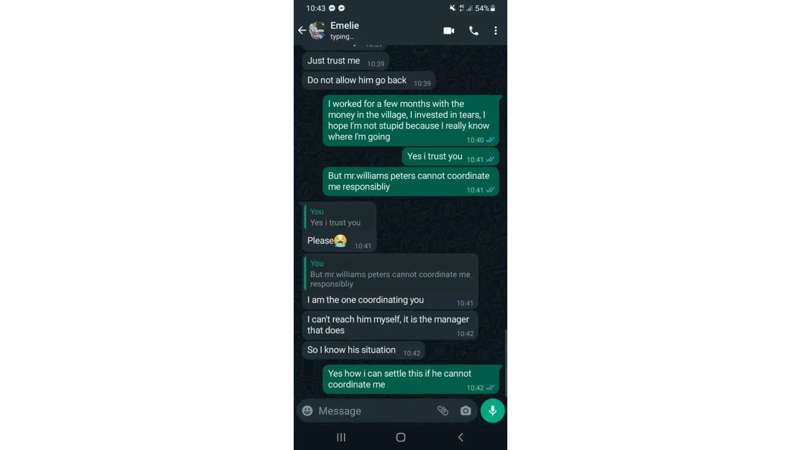Tap the Android back navigation button
Image resolution: width=801 pixels, height=450 pixels.
click(460, 437)
